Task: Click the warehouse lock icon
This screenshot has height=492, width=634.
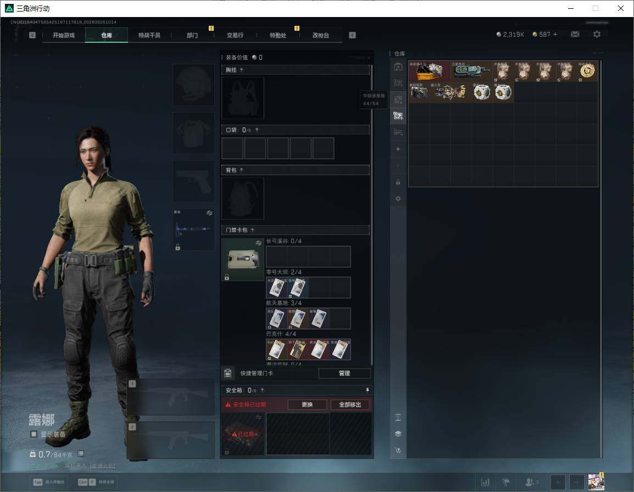Action: point(398,182)
